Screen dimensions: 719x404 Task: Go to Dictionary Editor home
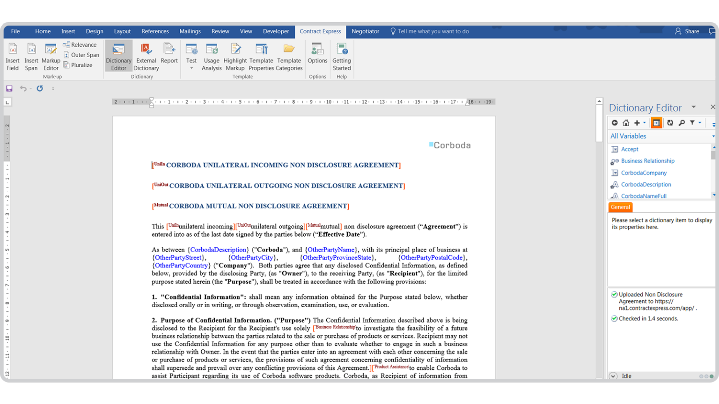pyautogui.click(x=626, y=123)
